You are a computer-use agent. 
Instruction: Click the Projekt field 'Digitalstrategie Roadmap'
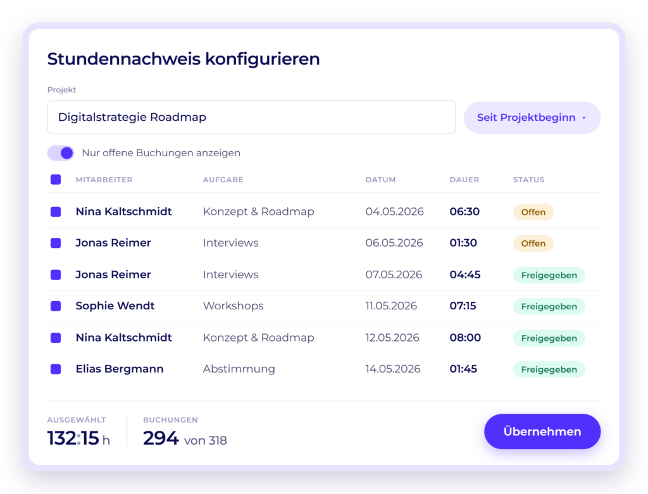[251, 117]
